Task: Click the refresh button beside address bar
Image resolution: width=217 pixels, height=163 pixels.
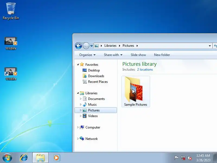Action: [215, 46]
